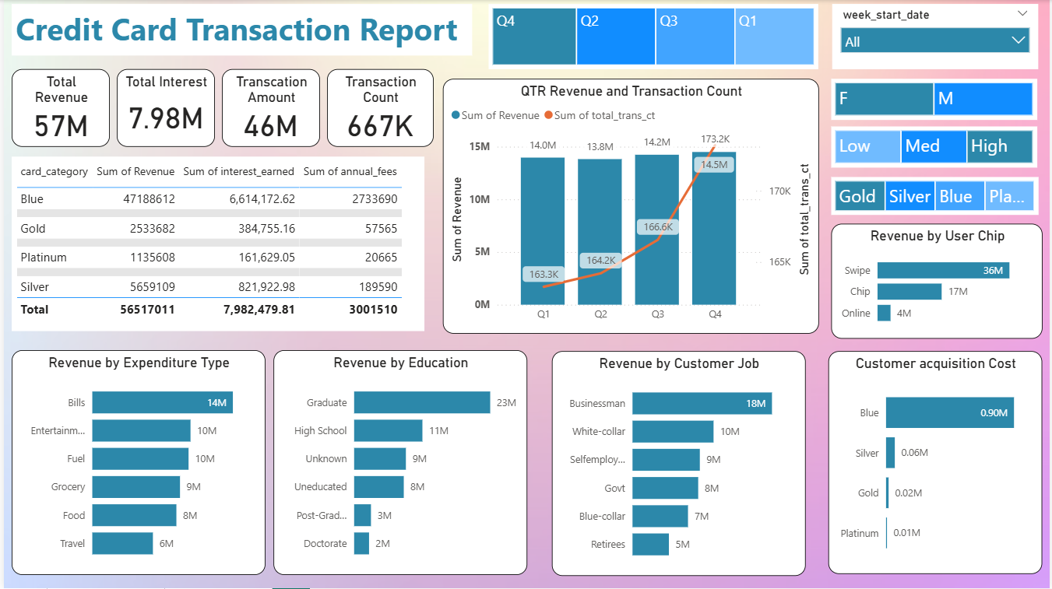Select the truncated Platinum card slicer tile

[x=1010, y=196]
